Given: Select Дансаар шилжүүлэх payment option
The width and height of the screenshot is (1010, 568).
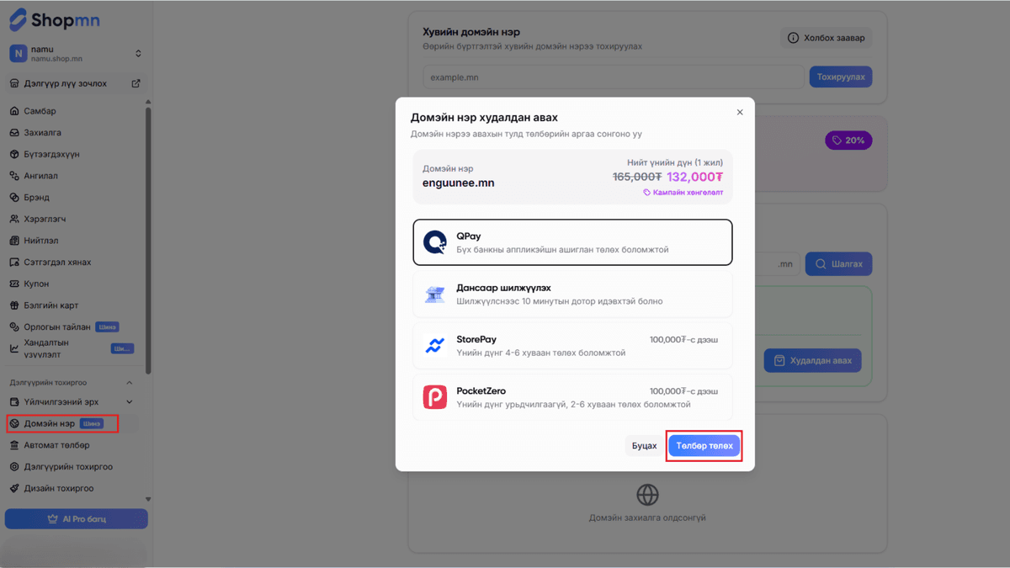Looking at the screenshot, I should [x=572, y=295].
